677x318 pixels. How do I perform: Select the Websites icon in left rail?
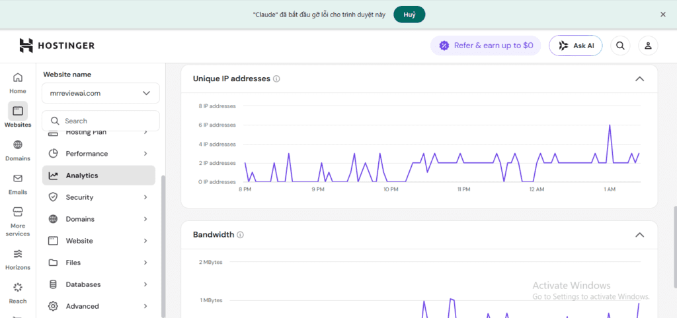(x=18, y=111)
